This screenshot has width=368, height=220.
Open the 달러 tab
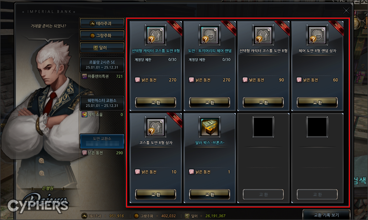click(x=102, y=48)
